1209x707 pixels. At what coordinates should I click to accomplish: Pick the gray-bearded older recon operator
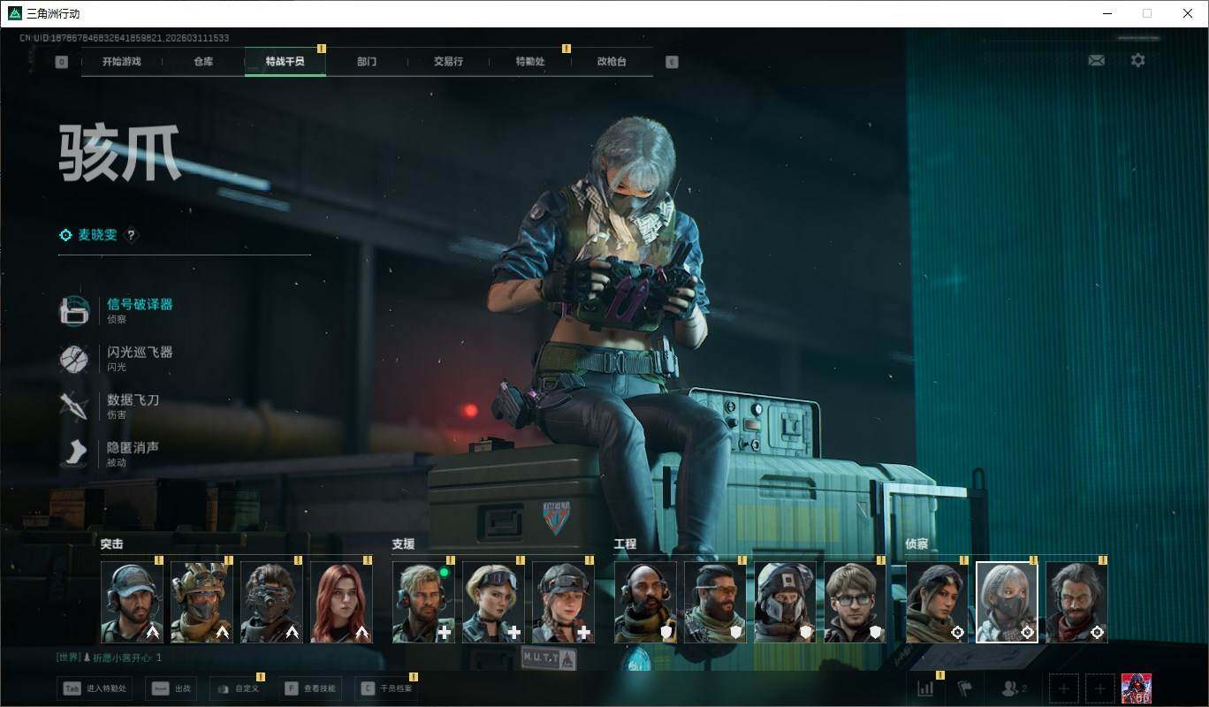click(1076, 603)
